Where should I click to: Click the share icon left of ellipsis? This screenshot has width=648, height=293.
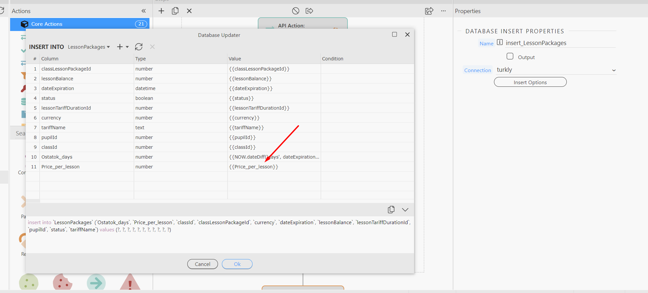point(429,11)
